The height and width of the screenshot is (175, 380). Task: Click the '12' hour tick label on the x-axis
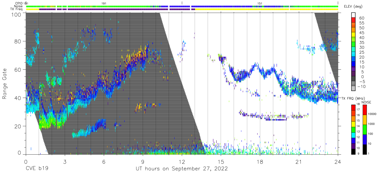pos(182,161)
